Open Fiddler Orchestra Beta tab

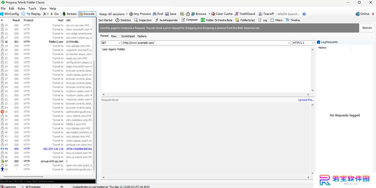point(217,20)
